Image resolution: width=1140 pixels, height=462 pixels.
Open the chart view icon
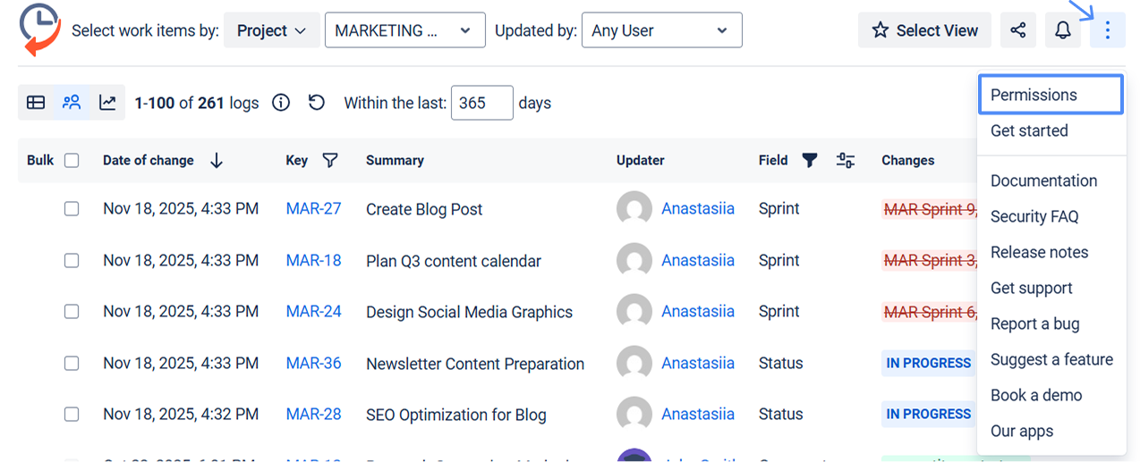click(107, 103)
